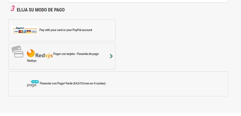Viewport: 241px width, 116px height.
Task: Select the Paga+Tarde financing box
Action: point(118,84)
